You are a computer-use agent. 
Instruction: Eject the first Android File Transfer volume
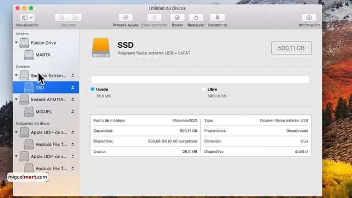pos(73,144)
